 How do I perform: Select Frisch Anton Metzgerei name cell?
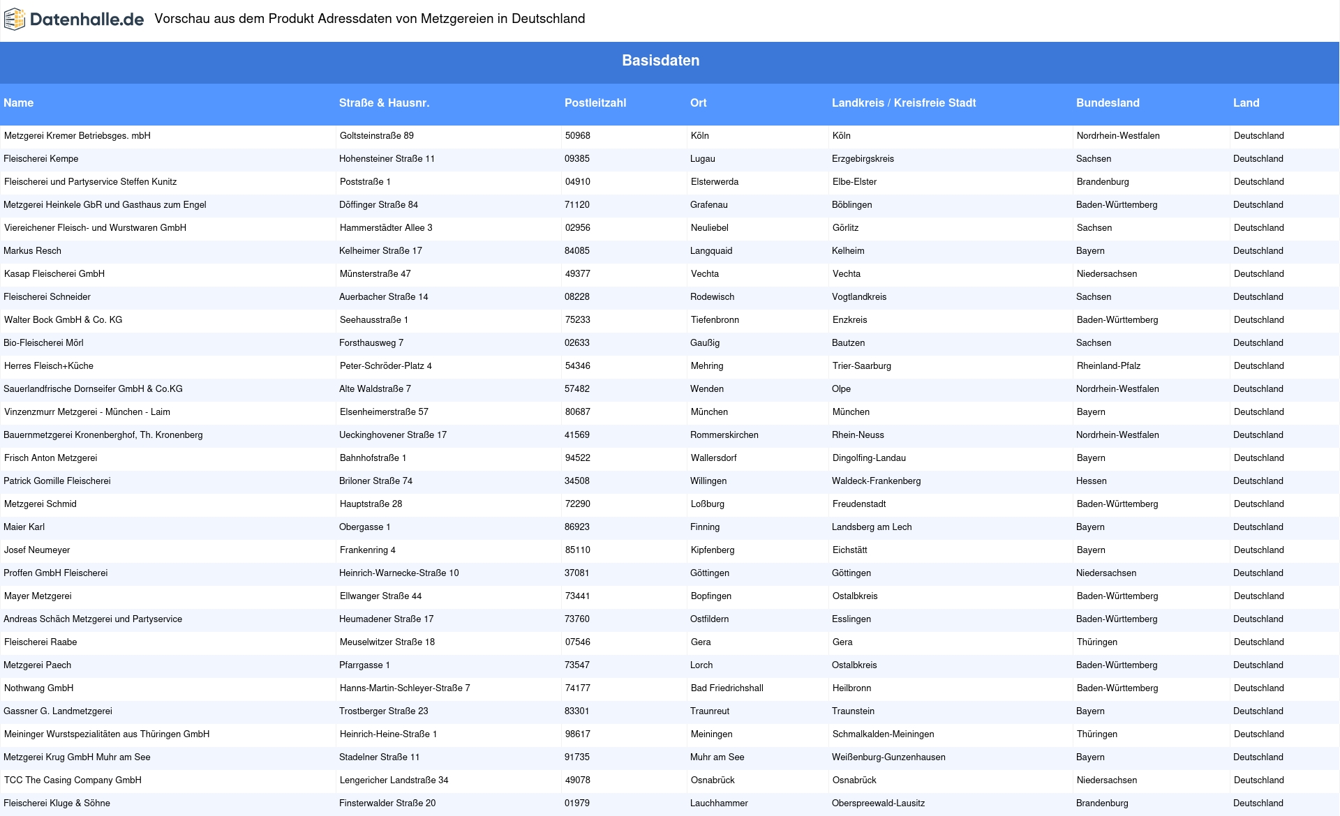pos(50,458)
